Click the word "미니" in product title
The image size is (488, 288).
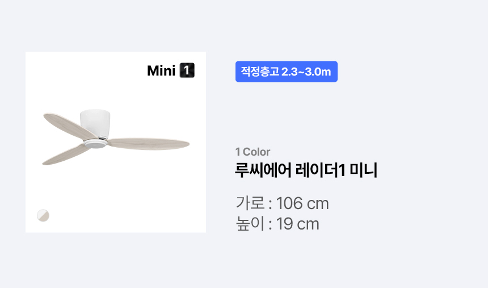[x=364, y=170]
